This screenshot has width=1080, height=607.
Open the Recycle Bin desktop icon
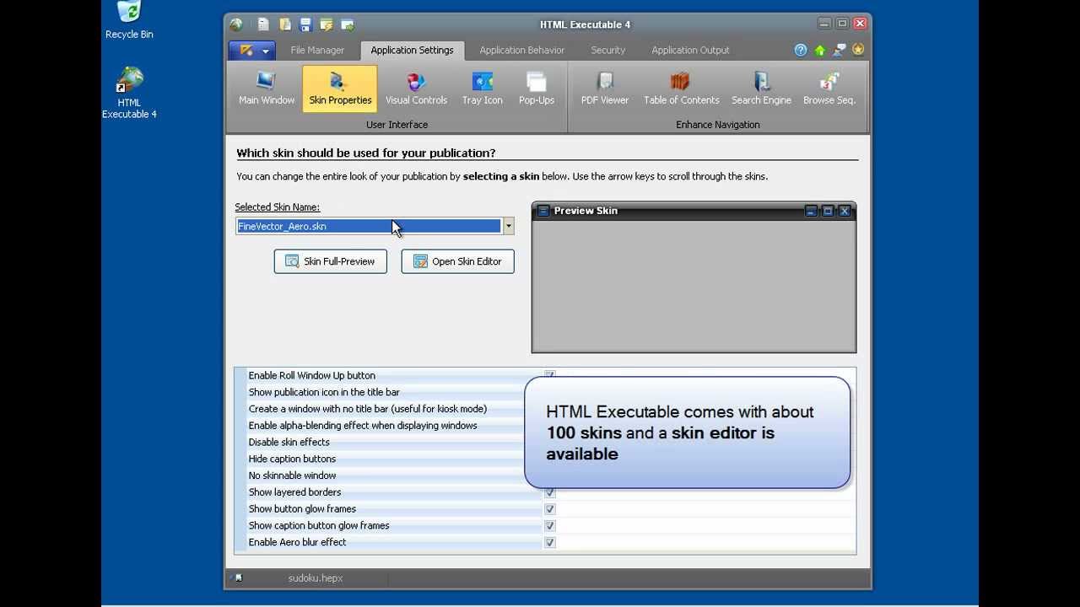[129, 20]
